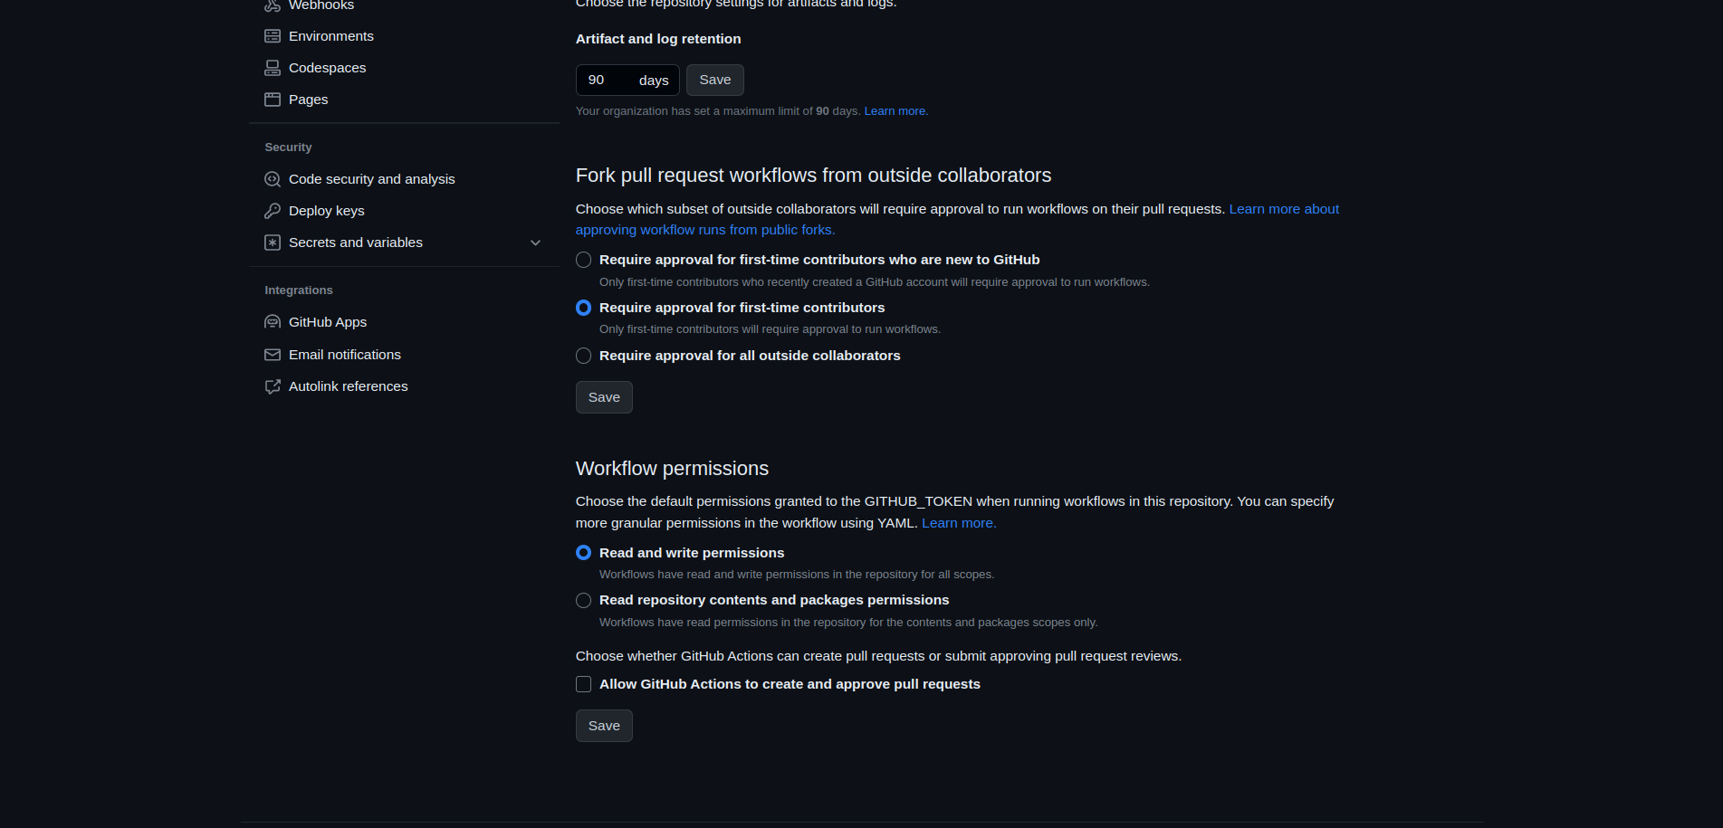1723x828 pixels.
Task: Click the Autolink references icon
Action: [273, 385]
